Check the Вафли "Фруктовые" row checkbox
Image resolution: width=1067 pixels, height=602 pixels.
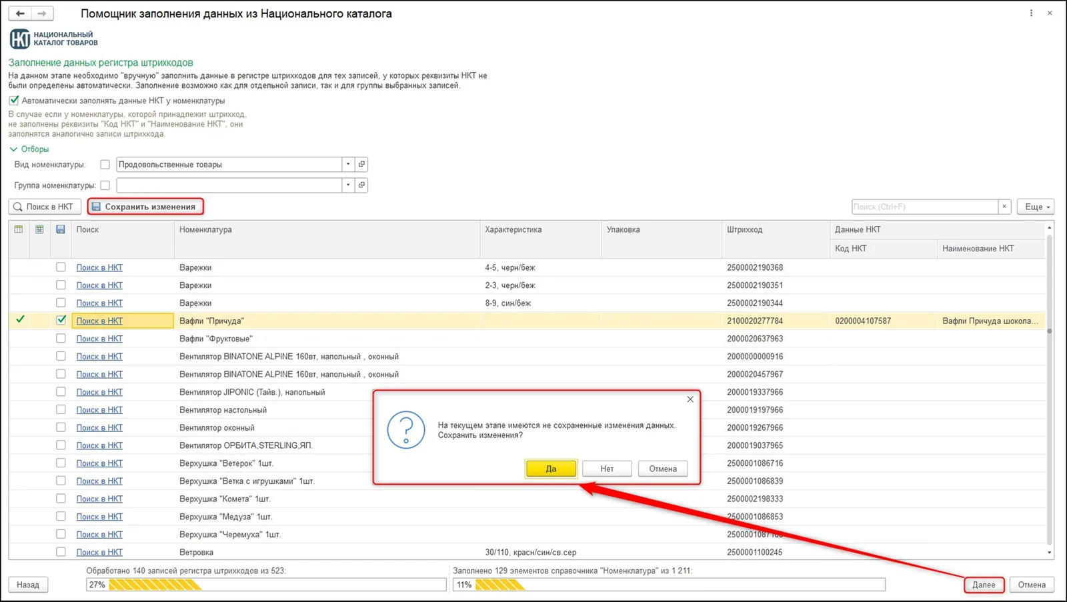61,338
